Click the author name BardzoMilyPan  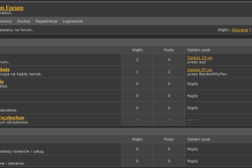[207, 74]
